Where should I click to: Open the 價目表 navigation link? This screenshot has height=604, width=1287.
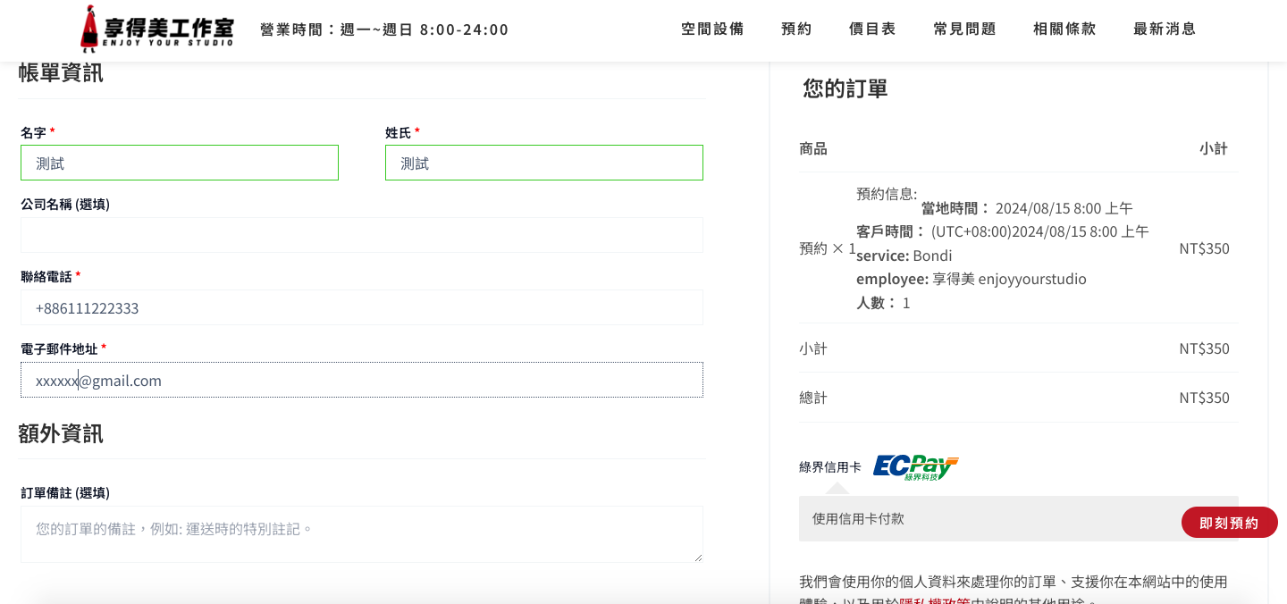[x=872, y=29]
